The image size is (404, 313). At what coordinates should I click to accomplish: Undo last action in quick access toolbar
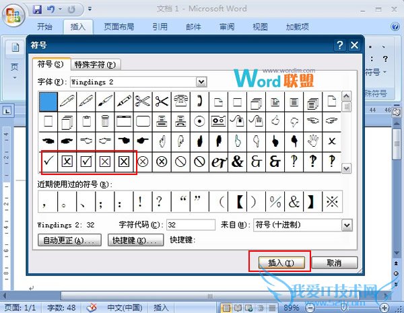click(x=51, y=10)
